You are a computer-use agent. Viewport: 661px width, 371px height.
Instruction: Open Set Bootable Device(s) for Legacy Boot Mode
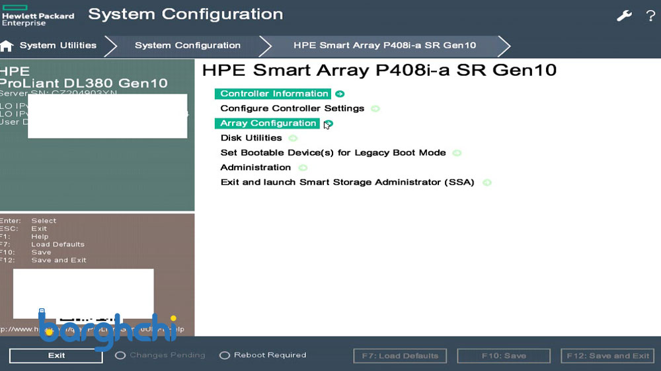coord(332,152)
